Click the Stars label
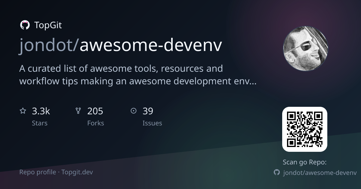The height and width of the screenshot is (189, 361). pos(40,123)
